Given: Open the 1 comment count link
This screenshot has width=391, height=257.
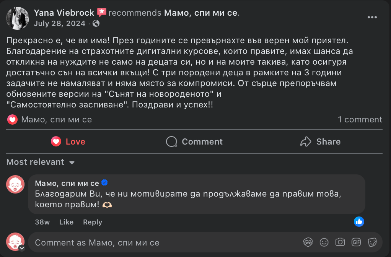Looking at the screenshot, I should 360,120.
